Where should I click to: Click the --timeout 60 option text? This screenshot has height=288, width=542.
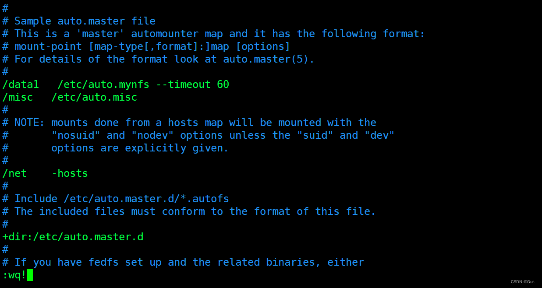pos(192,84)
